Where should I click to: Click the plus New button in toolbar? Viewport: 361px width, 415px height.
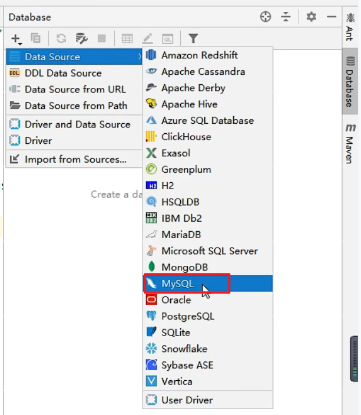click(x=16, y=39)
